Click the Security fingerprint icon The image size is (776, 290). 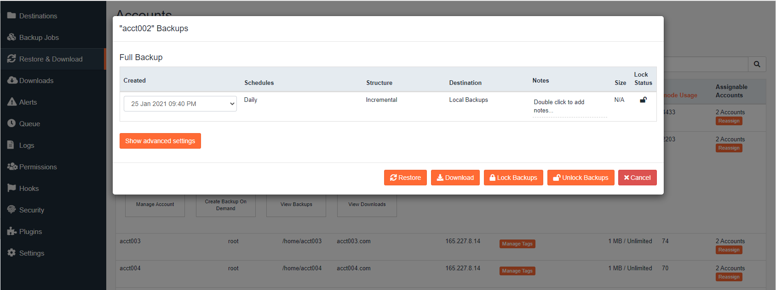11,210
